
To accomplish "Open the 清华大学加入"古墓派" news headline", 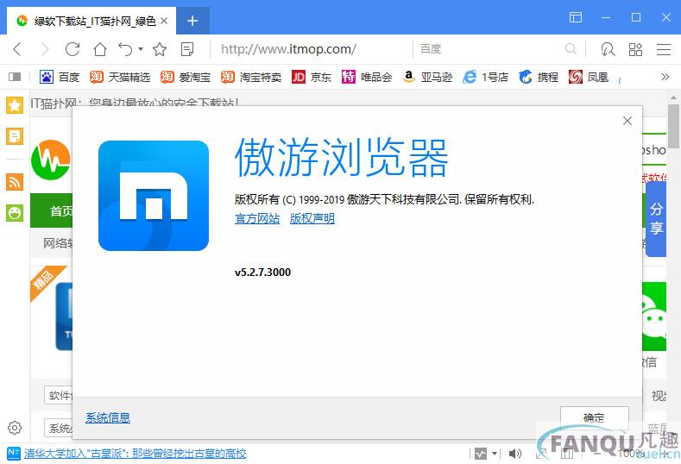I will pyautogui.click(x=135, y=454).
